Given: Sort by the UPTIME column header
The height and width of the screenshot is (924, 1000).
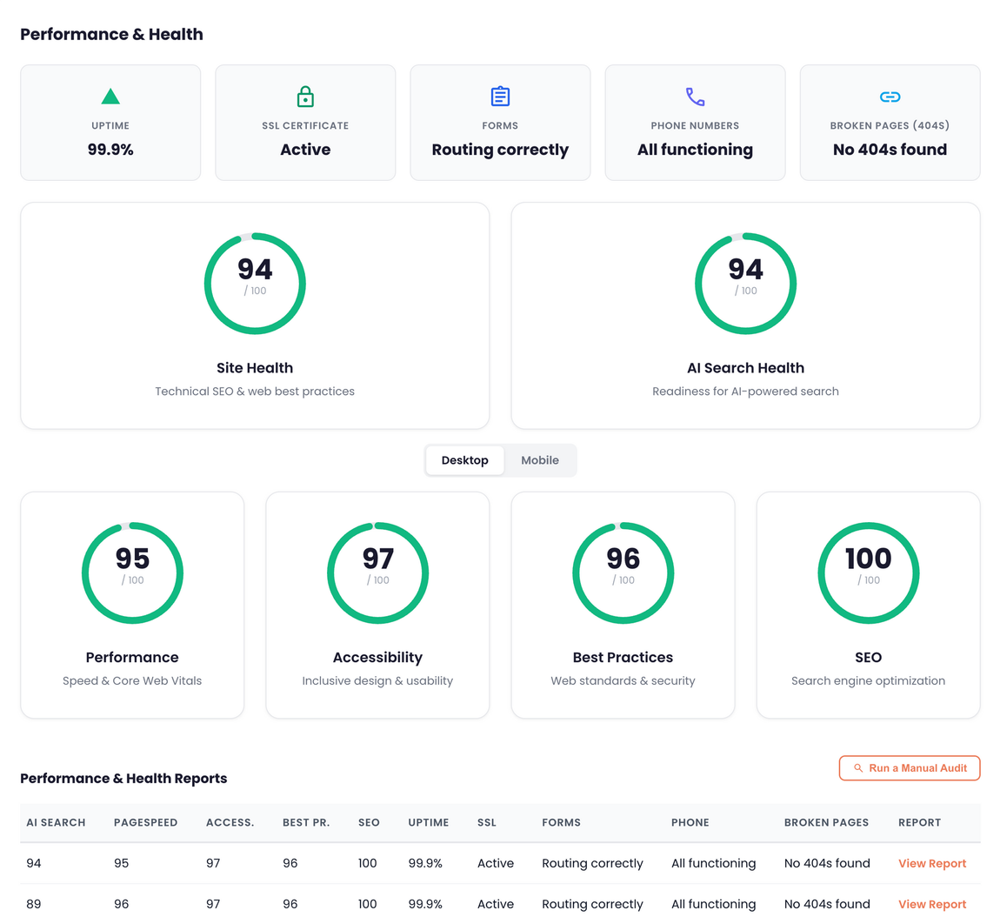Looking at the screenshot, I should 428,822.
